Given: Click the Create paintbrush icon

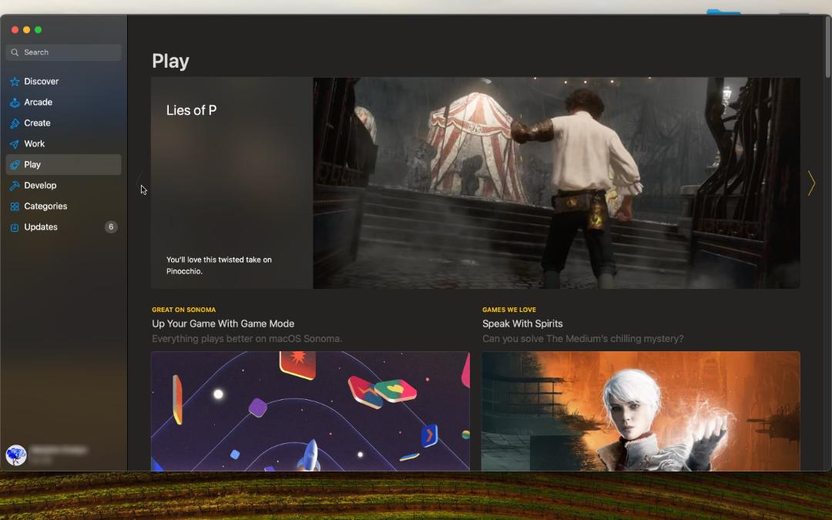Looking at the screenshot, I should 15,123.
